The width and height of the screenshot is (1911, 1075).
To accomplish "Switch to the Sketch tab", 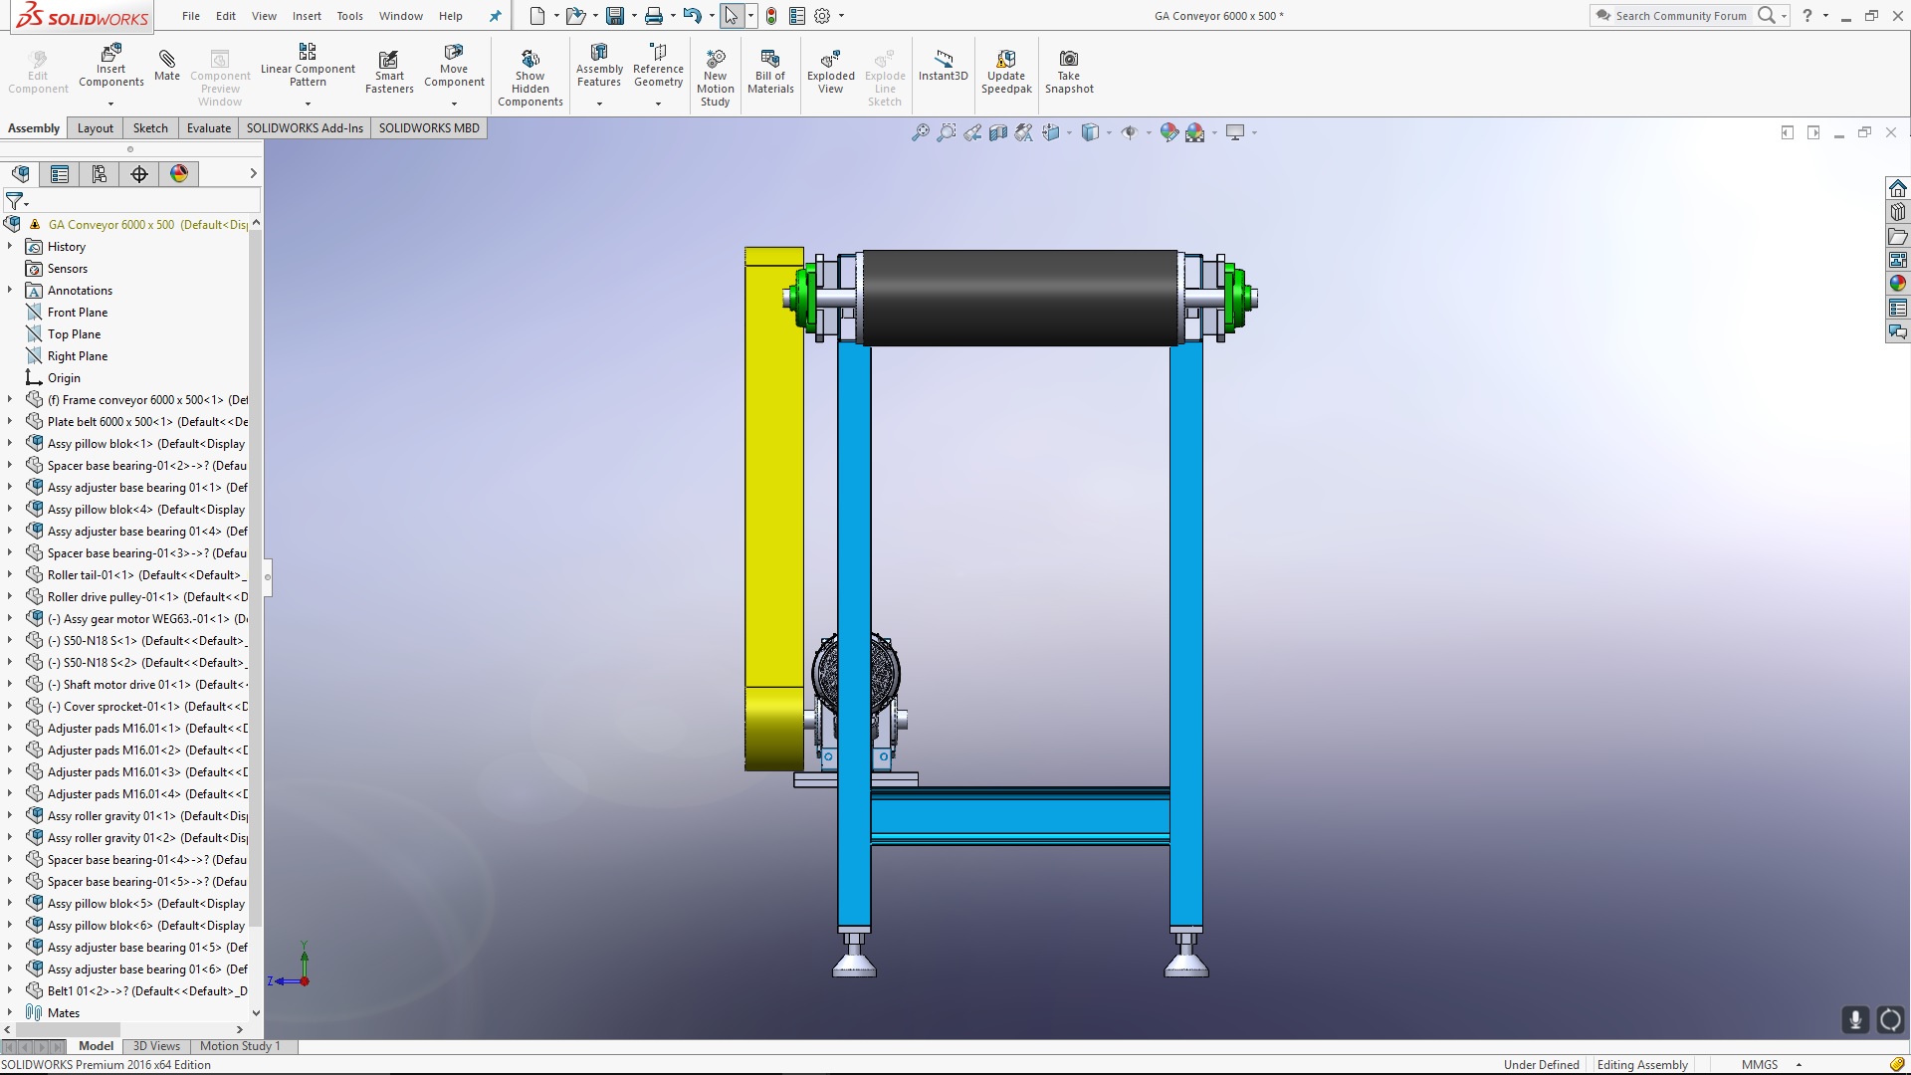I will point(150,128).
